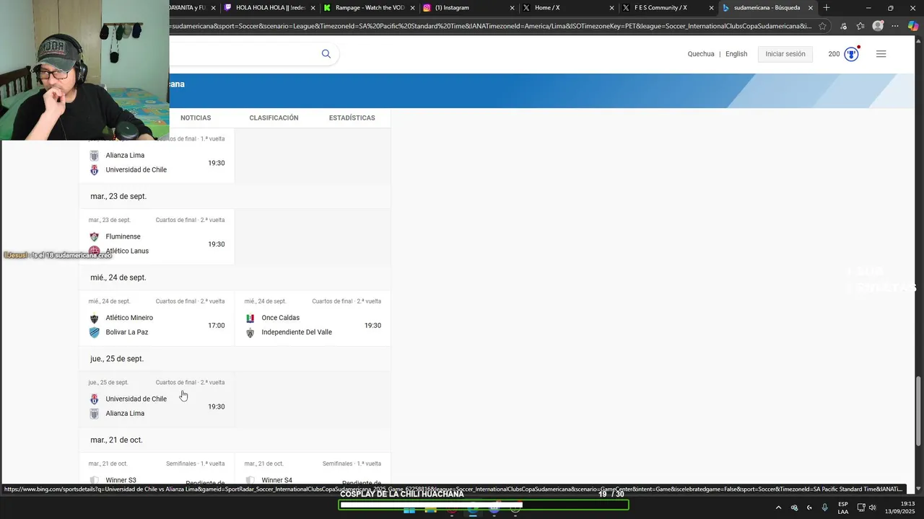Close the (1) Instagram tab
The image size is (924, 519).
[x=513, y=8]
